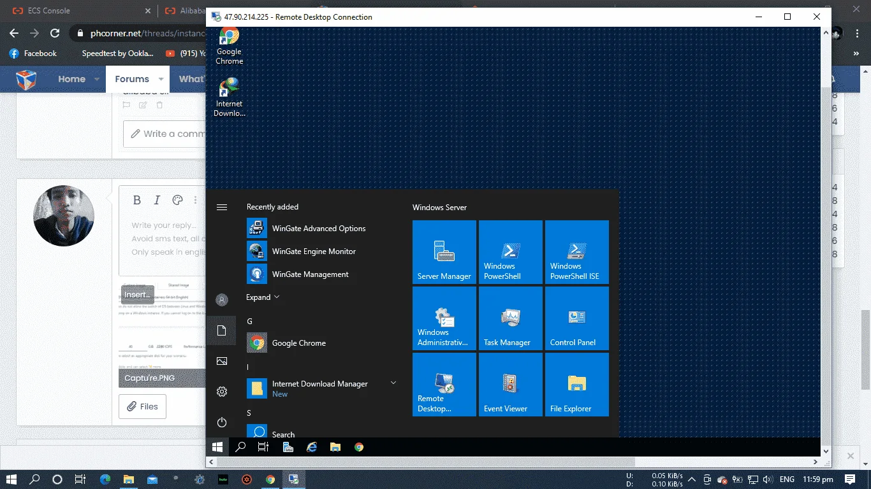Screen dimensions: 871x489
Task: Launch the Task Manager tile
Action: [511, 318]
